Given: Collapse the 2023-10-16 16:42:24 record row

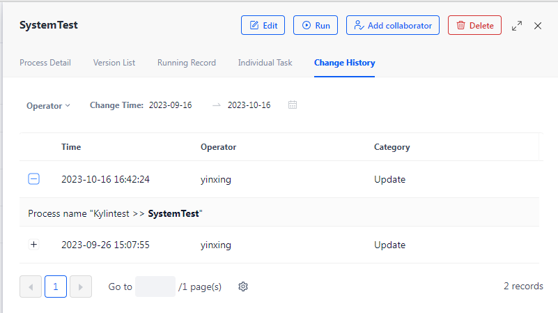Looking at the screenshot, I should click(x=33, y=179).
